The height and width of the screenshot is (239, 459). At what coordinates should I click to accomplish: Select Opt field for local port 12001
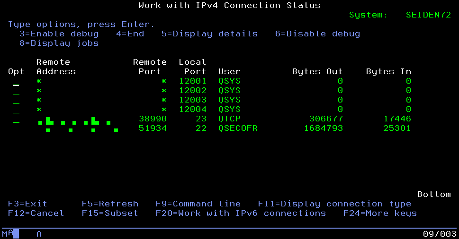point(17,81)
